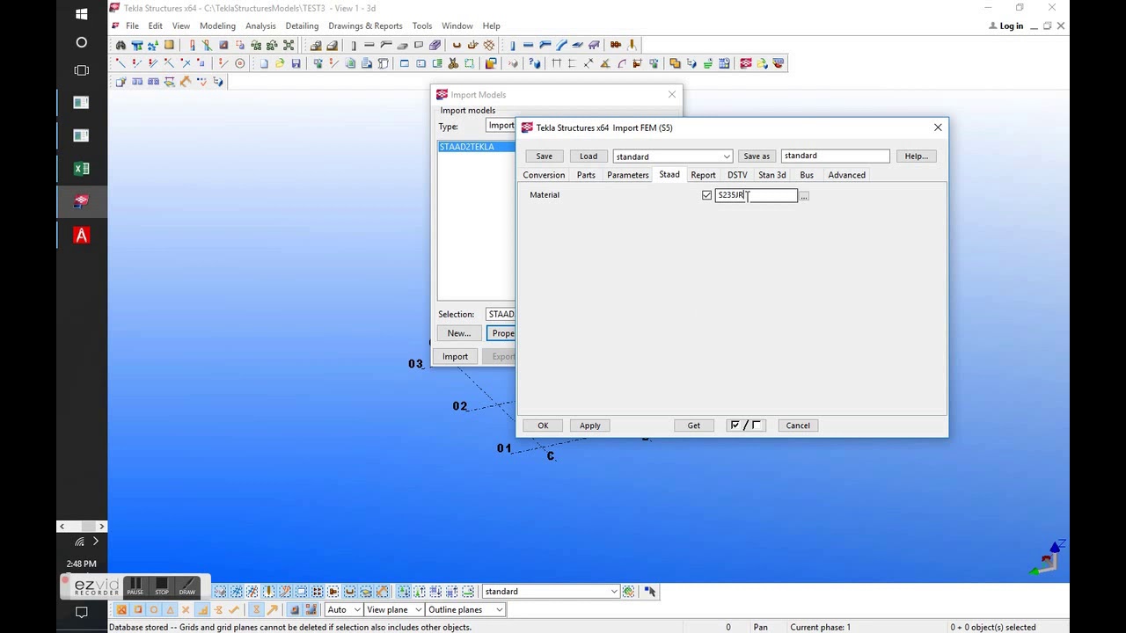This screenshot has height=633, width=1126.
Task: Click the scissors icon in second toolbar row
Action: tap(453, 63)
